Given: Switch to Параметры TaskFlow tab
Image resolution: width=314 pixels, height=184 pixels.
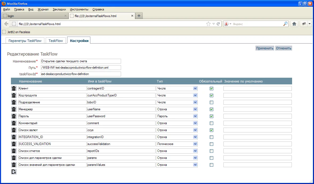Looking at the screenshot, I should click(x=25, y=41).
